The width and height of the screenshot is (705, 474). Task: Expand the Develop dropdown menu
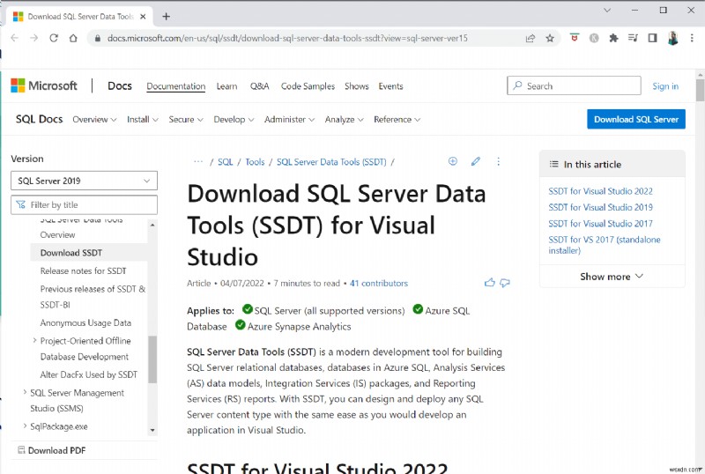click(x=234, y=119)
